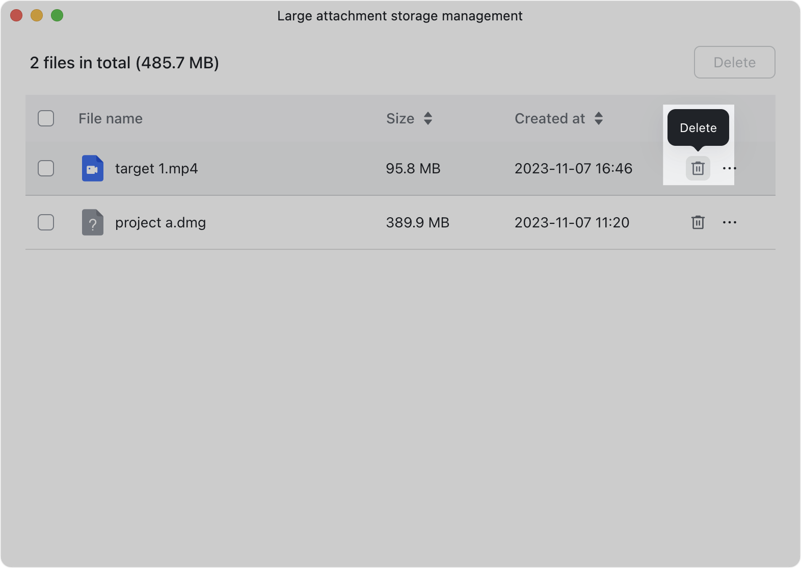Check the checkbox for target 1.mp4
Screen dimensions: 801x568
45,168
